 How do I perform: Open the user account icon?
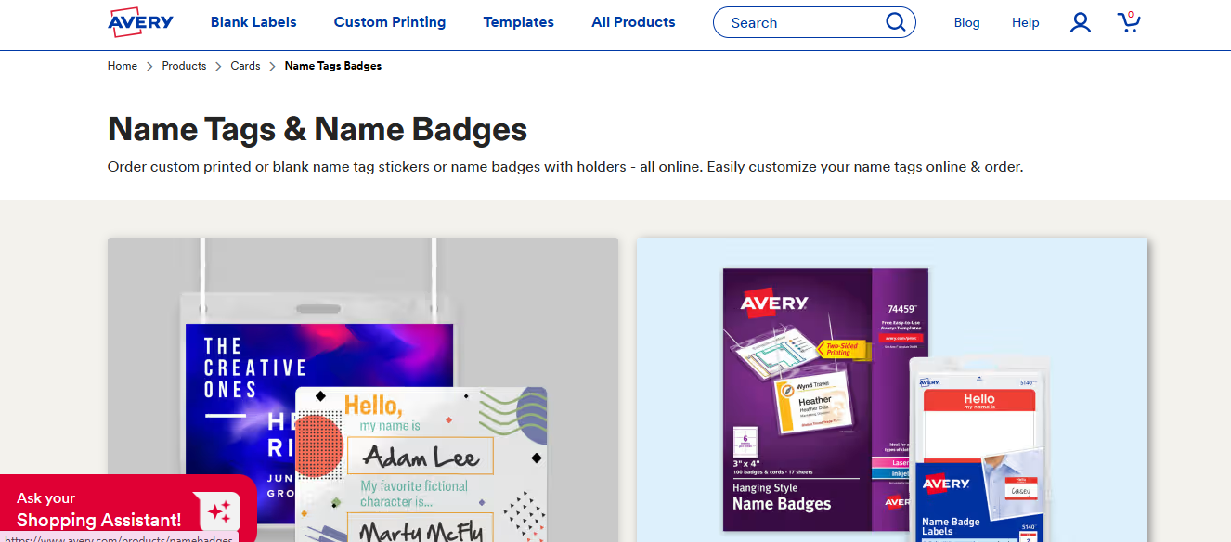point(1080,22)
